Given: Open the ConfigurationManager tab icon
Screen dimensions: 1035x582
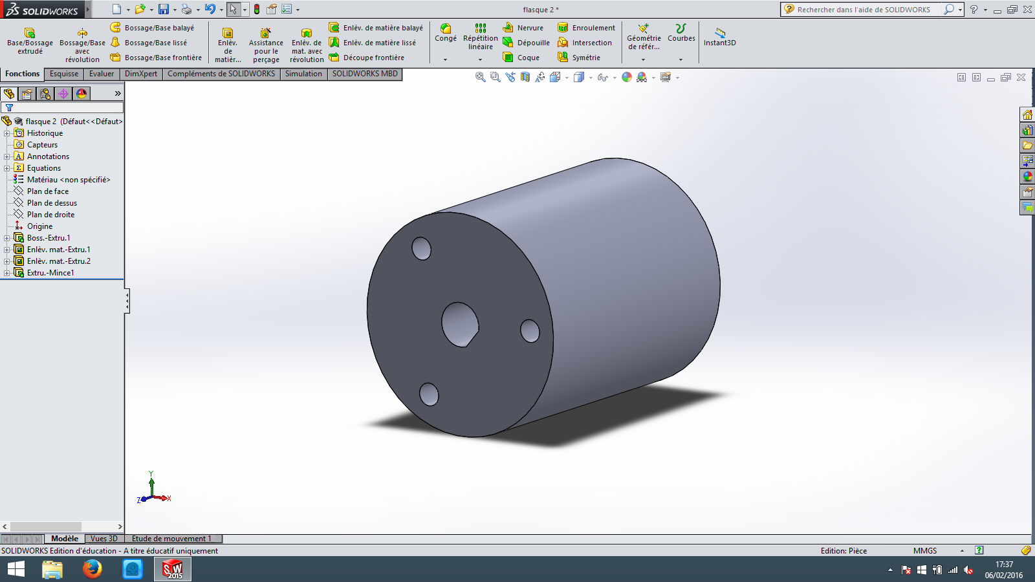Looking at the screenshot, I should (45, 94).
